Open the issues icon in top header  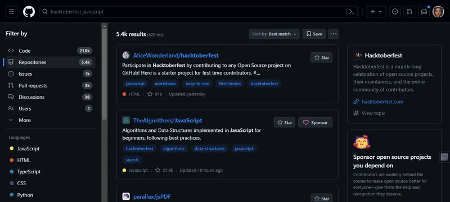coord(395,12)
